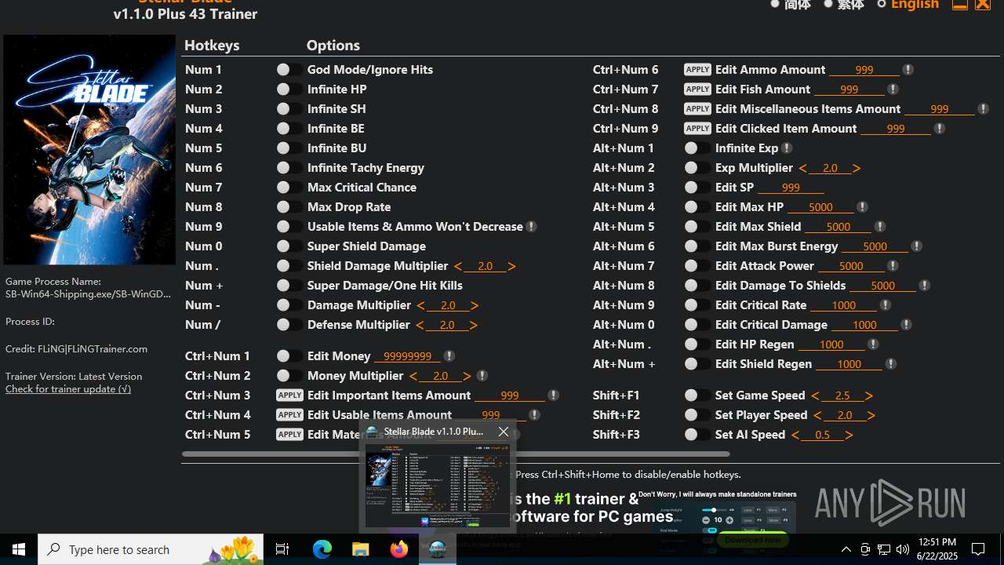
Task: Increase Set Game Speed value arrow
Action: (x=869, y=395)
